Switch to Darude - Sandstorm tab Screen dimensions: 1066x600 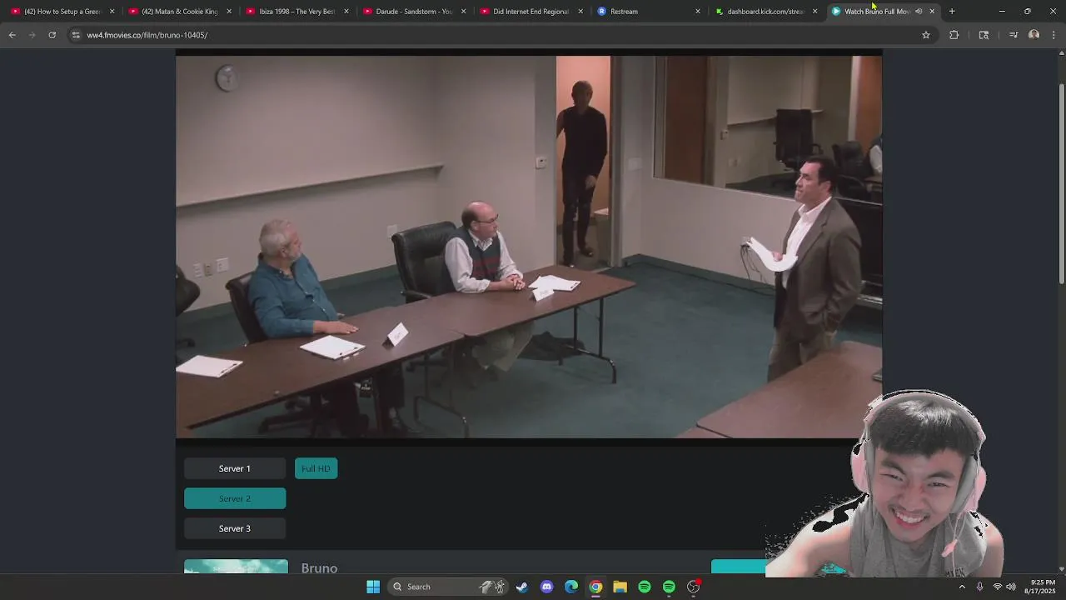click(x=414, y=12)
